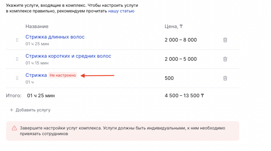Delete the Стрижка длинных волос service
The image size is (271, 151).
(x=225, y=40)
